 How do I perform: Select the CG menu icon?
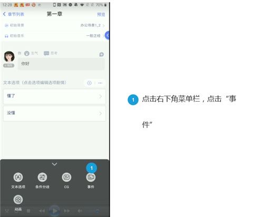pyautogui.click(x=66, y=177)
